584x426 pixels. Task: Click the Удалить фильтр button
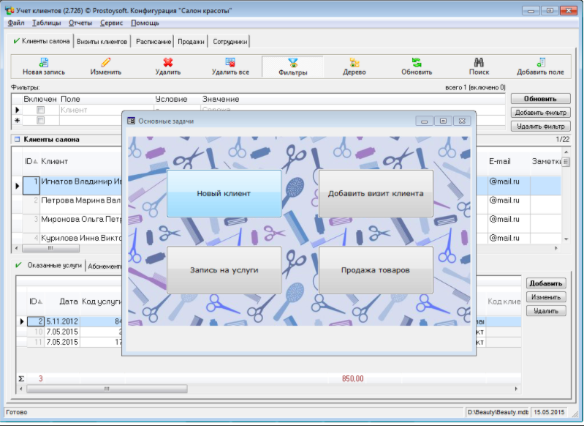coord(540,126)
